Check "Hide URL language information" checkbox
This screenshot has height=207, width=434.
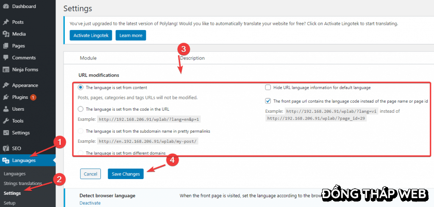268,88
